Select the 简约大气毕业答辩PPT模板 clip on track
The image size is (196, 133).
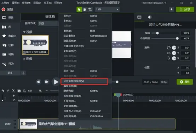(97, 124)
